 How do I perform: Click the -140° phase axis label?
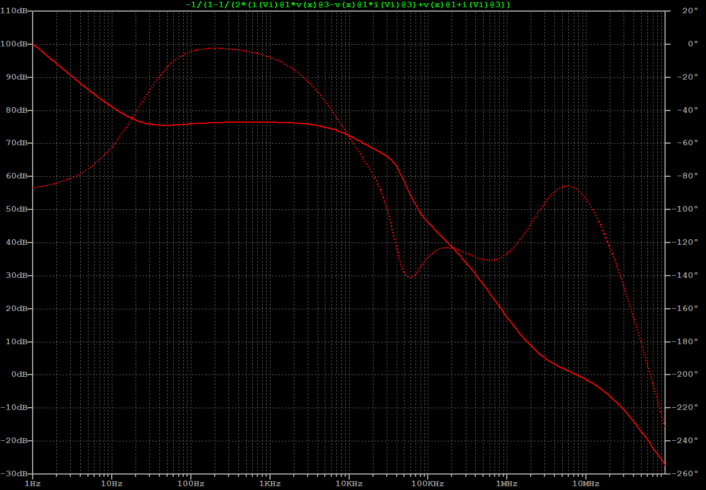coord(685,276)
